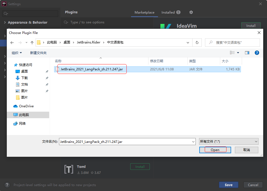Sort by 类型 column header
The width and height of the screenshot is (267, 191).
193,61
